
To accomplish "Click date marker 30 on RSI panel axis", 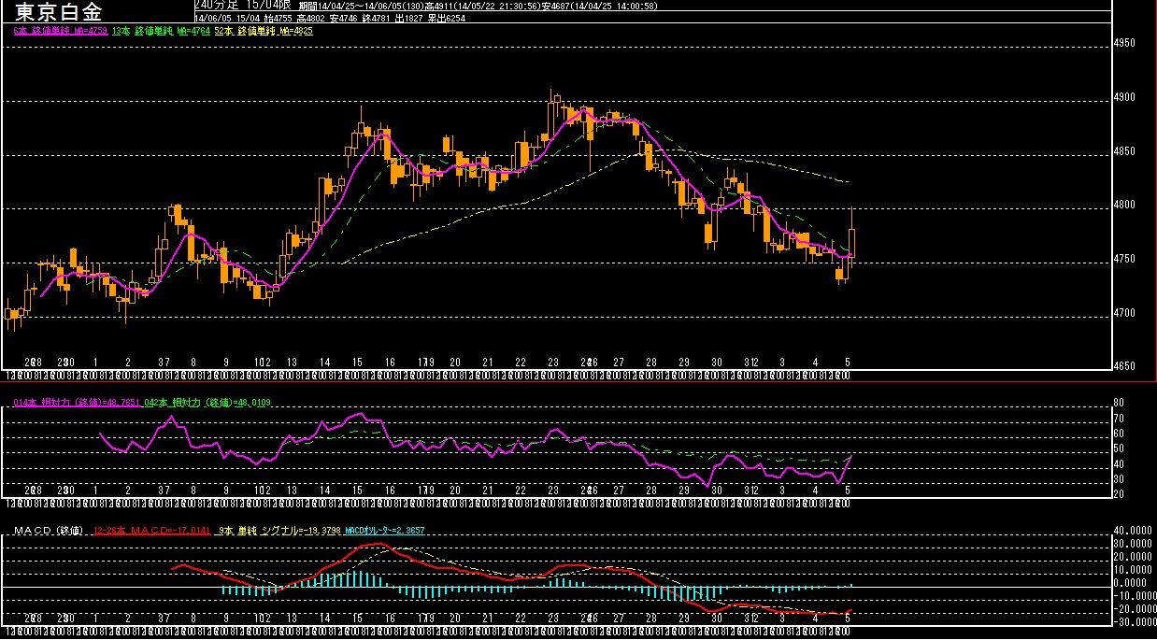I will click(x=717, y=490).
